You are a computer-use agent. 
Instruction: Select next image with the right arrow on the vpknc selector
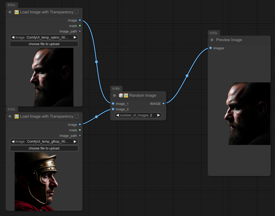click(x=75, y=37)
